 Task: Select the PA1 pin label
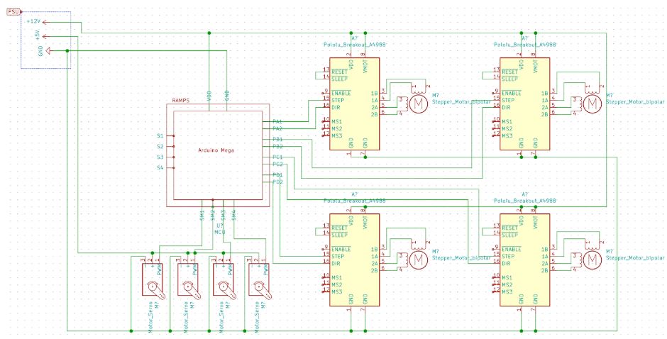pyautogui.click(x=277, y=121)
